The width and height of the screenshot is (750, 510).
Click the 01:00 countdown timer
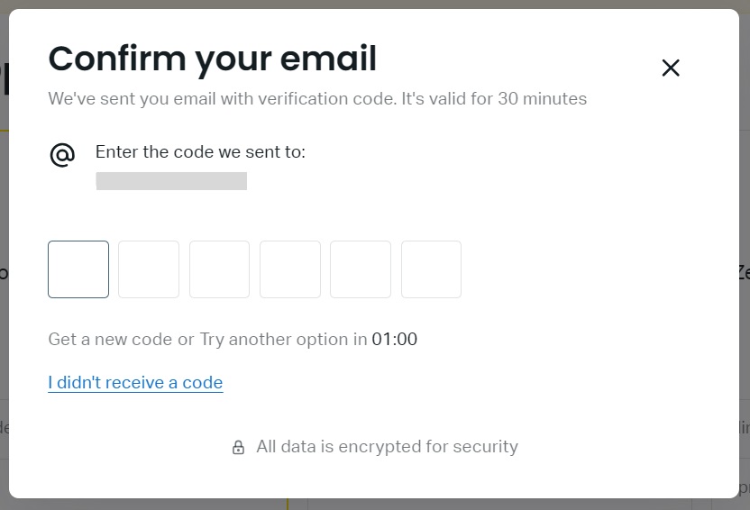tap(395, 340)
